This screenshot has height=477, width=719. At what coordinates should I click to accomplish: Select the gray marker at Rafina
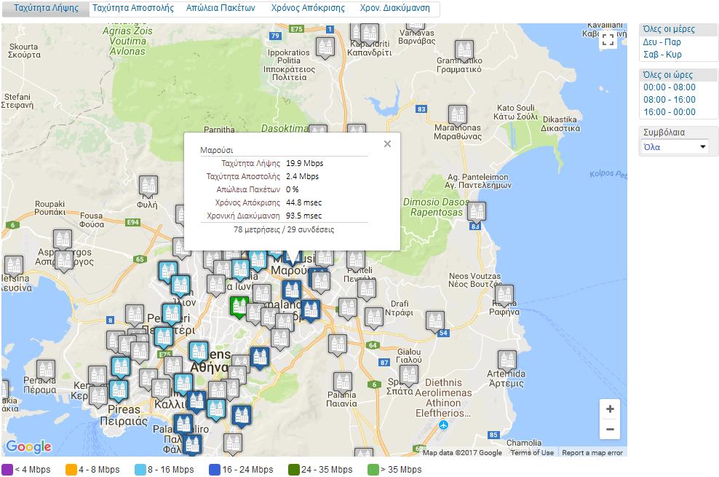coord(504,295)
